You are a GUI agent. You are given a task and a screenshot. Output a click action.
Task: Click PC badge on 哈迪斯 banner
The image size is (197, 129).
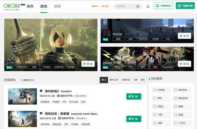[106, 67]
